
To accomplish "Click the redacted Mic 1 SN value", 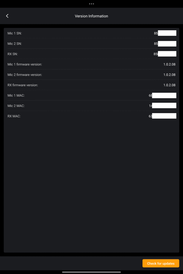I will (165, 33).
